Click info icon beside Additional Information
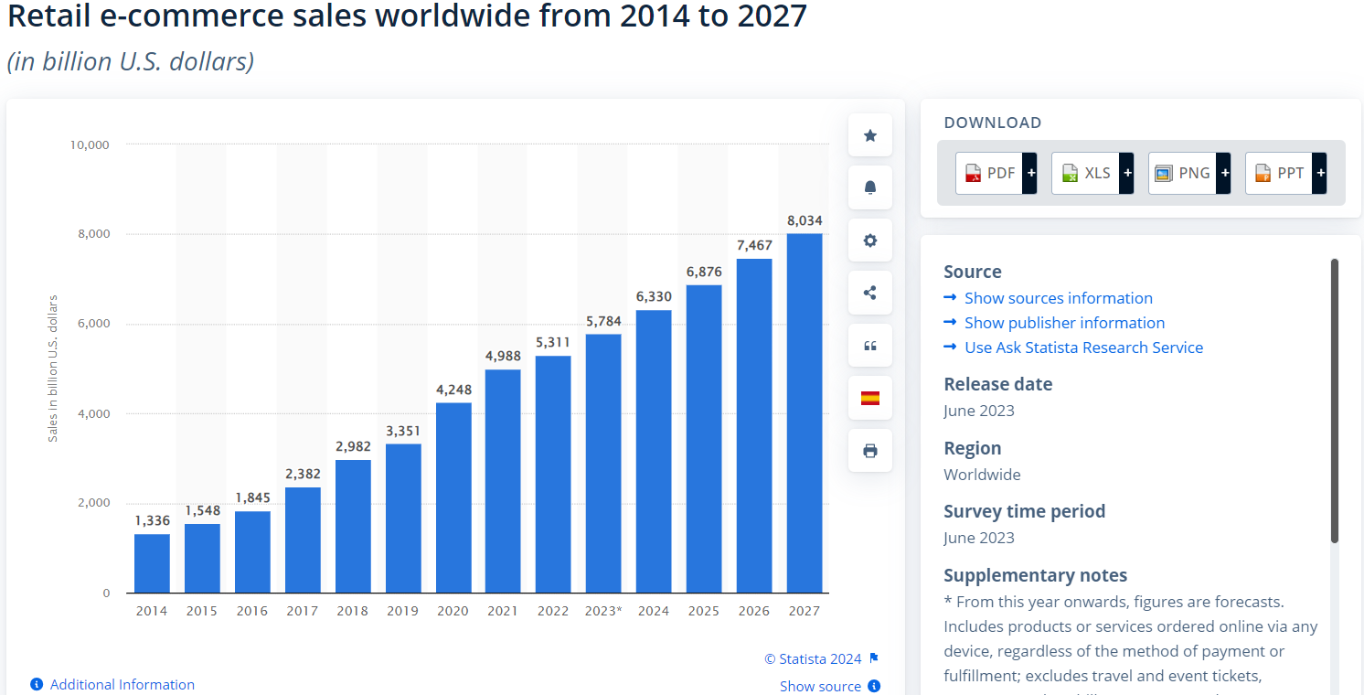Screen dimensions: 1364x695 pyautogui.click(x=37, y=684)
